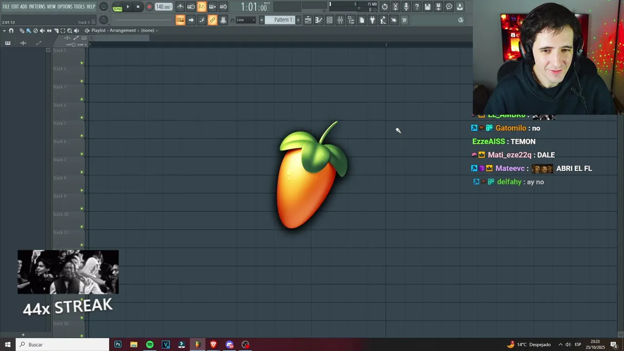The height and width of the screenshot is (351, 624).
Task: Open the HELP menu
Action: click(91, 6)
